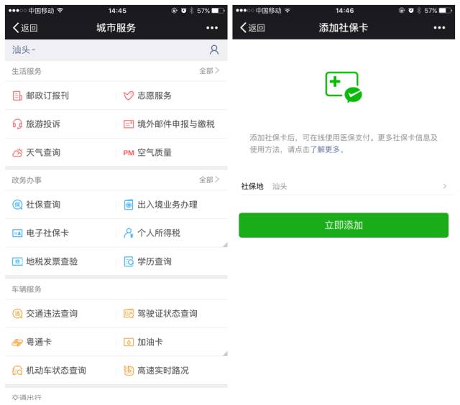Tap the 高速实时路况 road icon
The height and width of the screenshot is (405, 460).
click(129, 371)
